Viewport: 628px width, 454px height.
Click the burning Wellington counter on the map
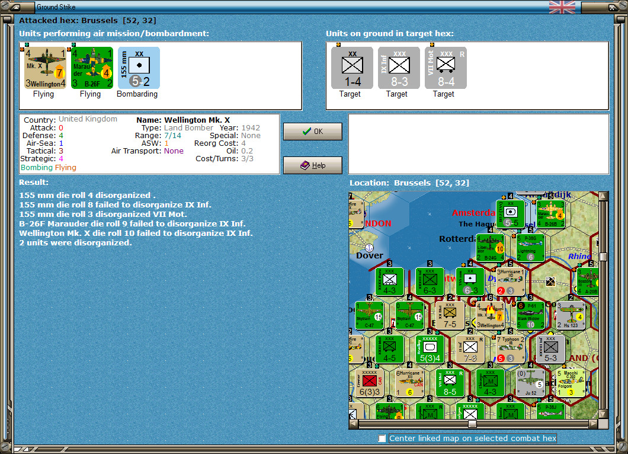(x=490, y=315)
